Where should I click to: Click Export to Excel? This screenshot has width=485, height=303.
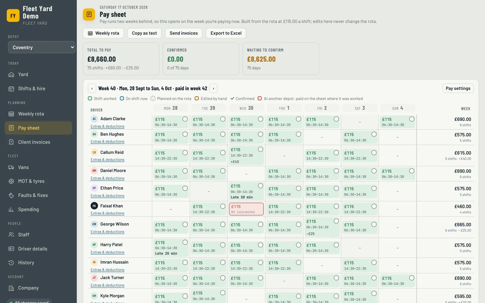tap(226, 33)
